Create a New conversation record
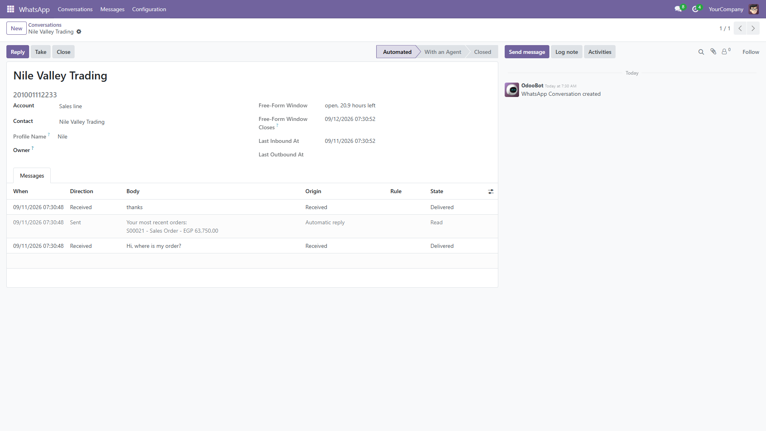Screen dimensions: 766x431 16,28
